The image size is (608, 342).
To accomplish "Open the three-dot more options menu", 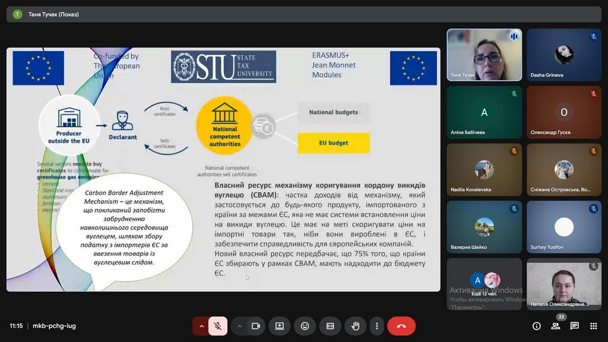I will click(376, 326).
